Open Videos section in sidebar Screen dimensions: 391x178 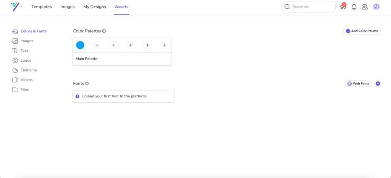[26, 80]
